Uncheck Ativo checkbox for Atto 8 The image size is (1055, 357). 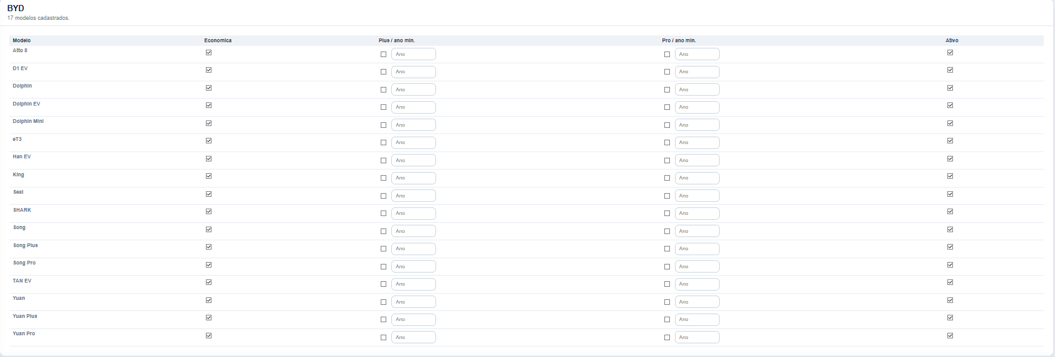pyautogui.click(x=950, y=52)
